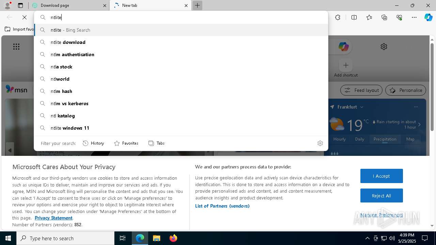This screenshot has height=245, width=436.
Task: Open the MSN apps grid icon
Action: click(16, 47)
